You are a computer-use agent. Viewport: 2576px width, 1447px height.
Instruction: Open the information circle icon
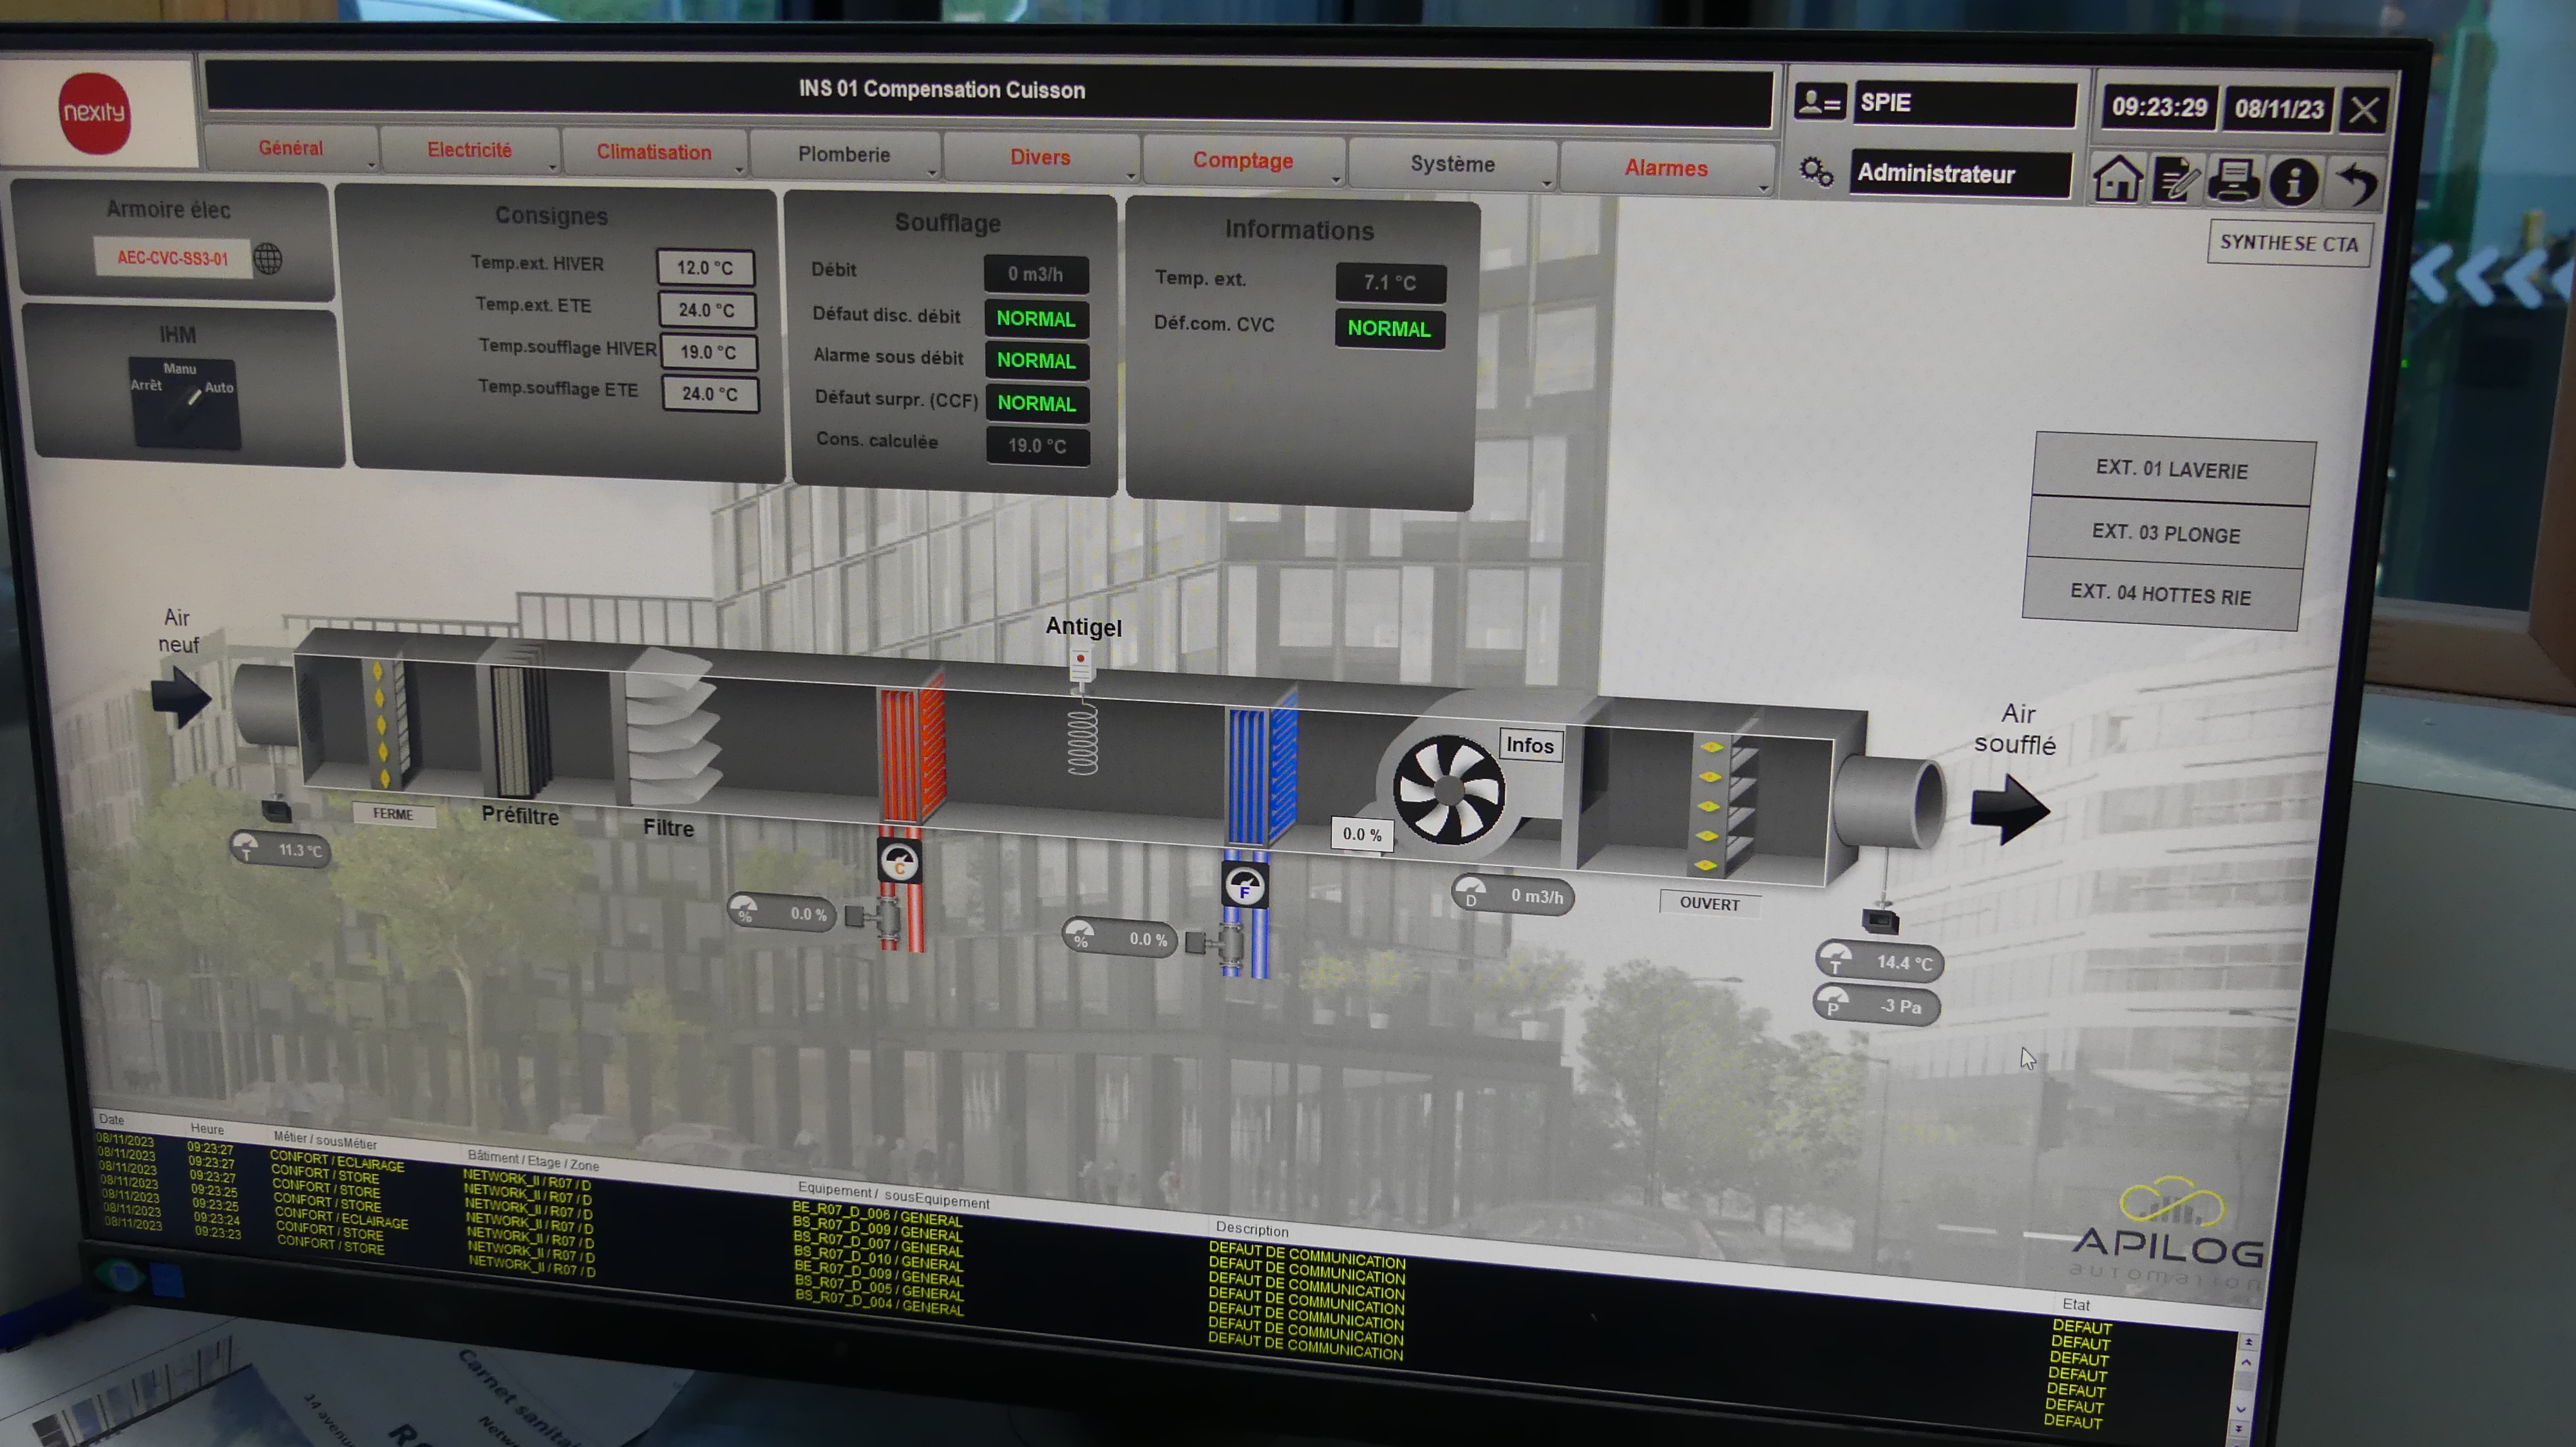(2293, 182)
